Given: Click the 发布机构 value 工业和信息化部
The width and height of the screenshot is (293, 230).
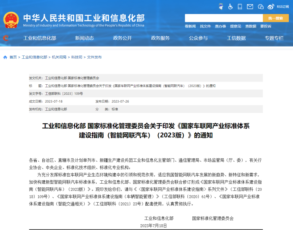Looking at the screenshot, I should 56,109.
